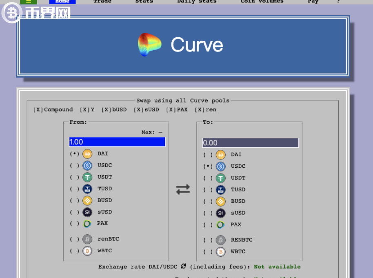Select PAX radio button under From
The width and height of the screenshot is (373, 278).
pos(74,223)
